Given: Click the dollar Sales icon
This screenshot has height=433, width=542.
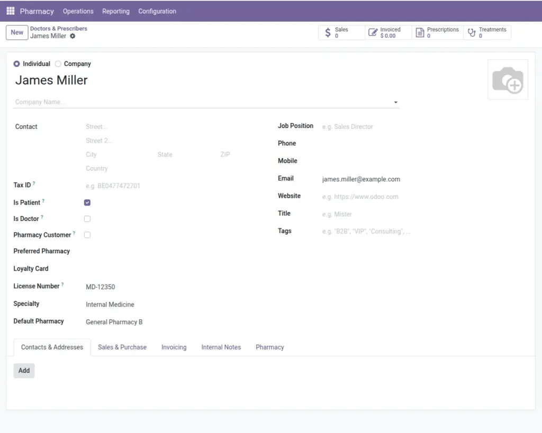Looking at the screenshot, I should [x=328, y=32].
